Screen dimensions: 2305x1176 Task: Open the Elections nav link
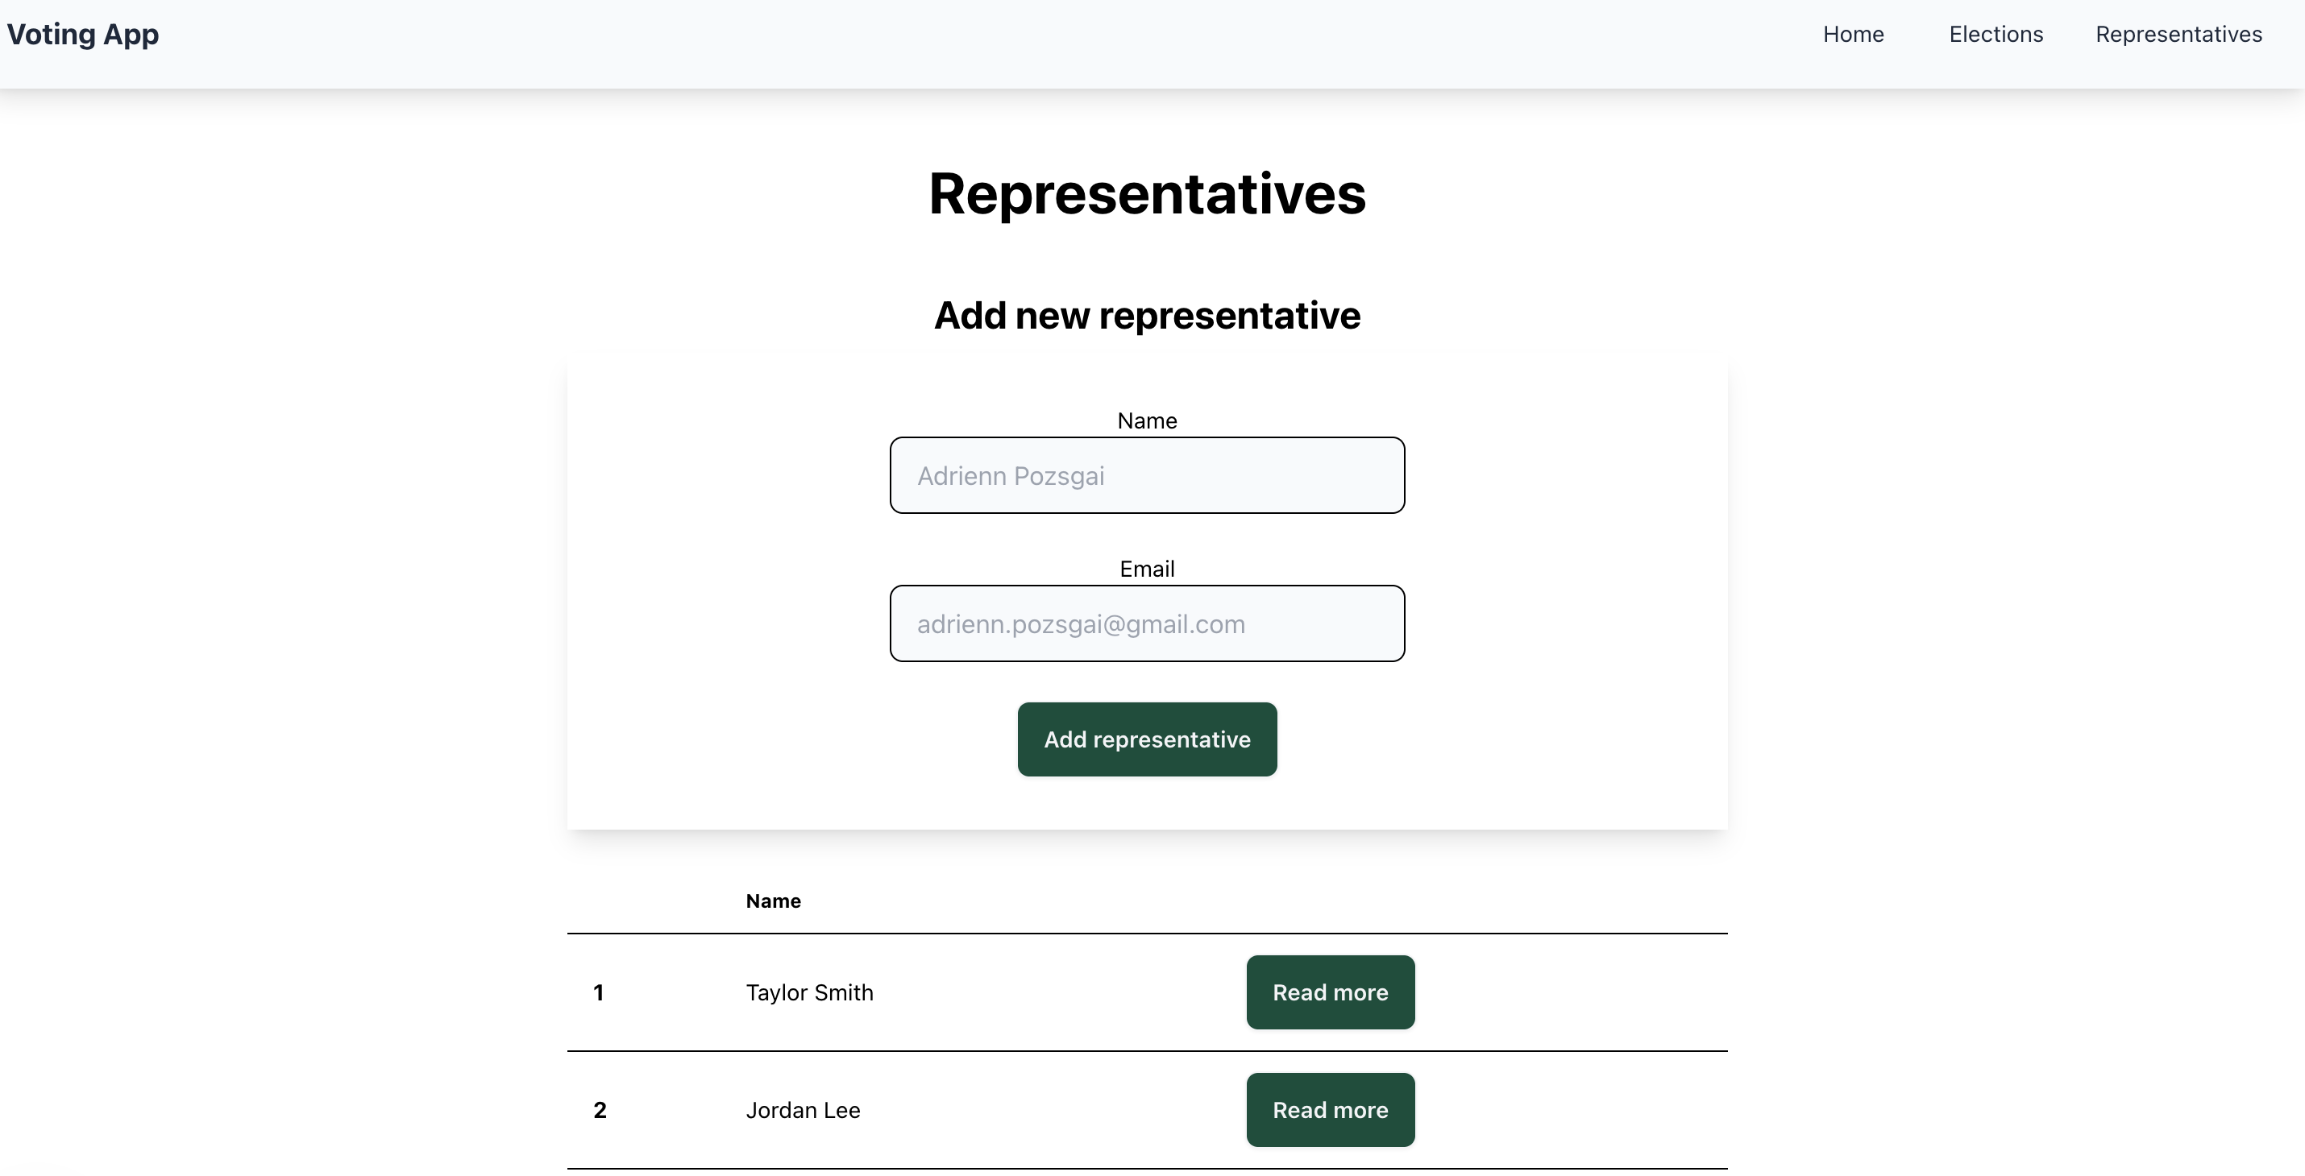1996,34
